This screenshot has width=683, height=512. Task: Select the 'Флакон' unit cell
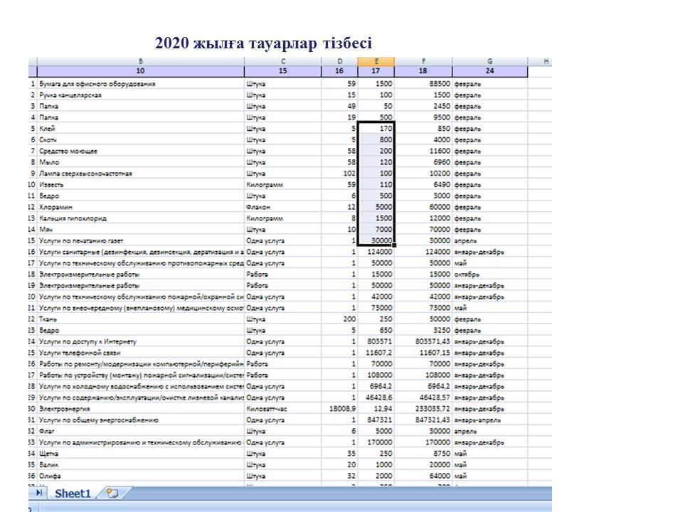[282, 207]
